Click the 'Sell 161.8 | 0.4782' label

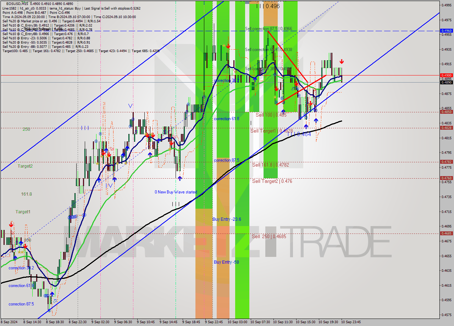pos(270,165)
